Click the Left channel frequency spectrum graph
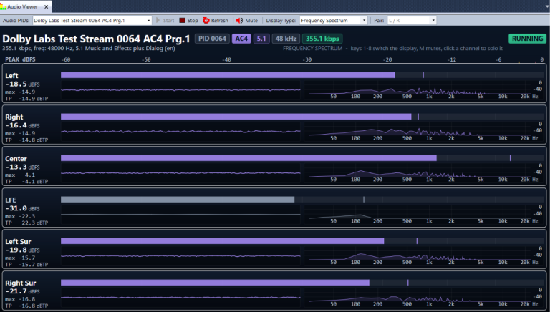This screenshot has width=550, height=312. (423, 90)
